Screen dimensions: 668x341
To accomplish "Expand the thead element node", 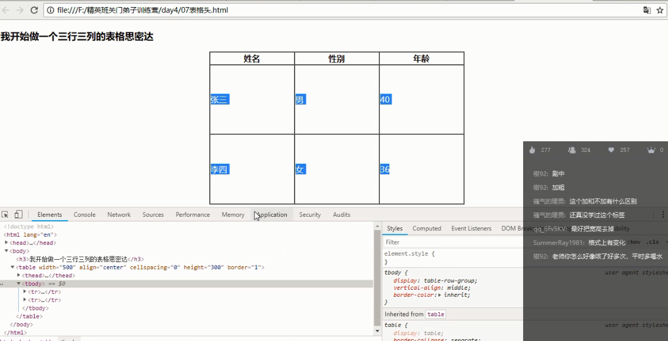I will pyautogui.click(x=19, y=276).
